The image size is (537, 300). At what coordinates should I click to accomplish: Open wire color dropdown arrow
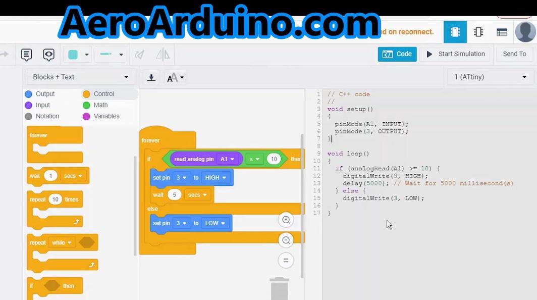click(x=87, y=55)
